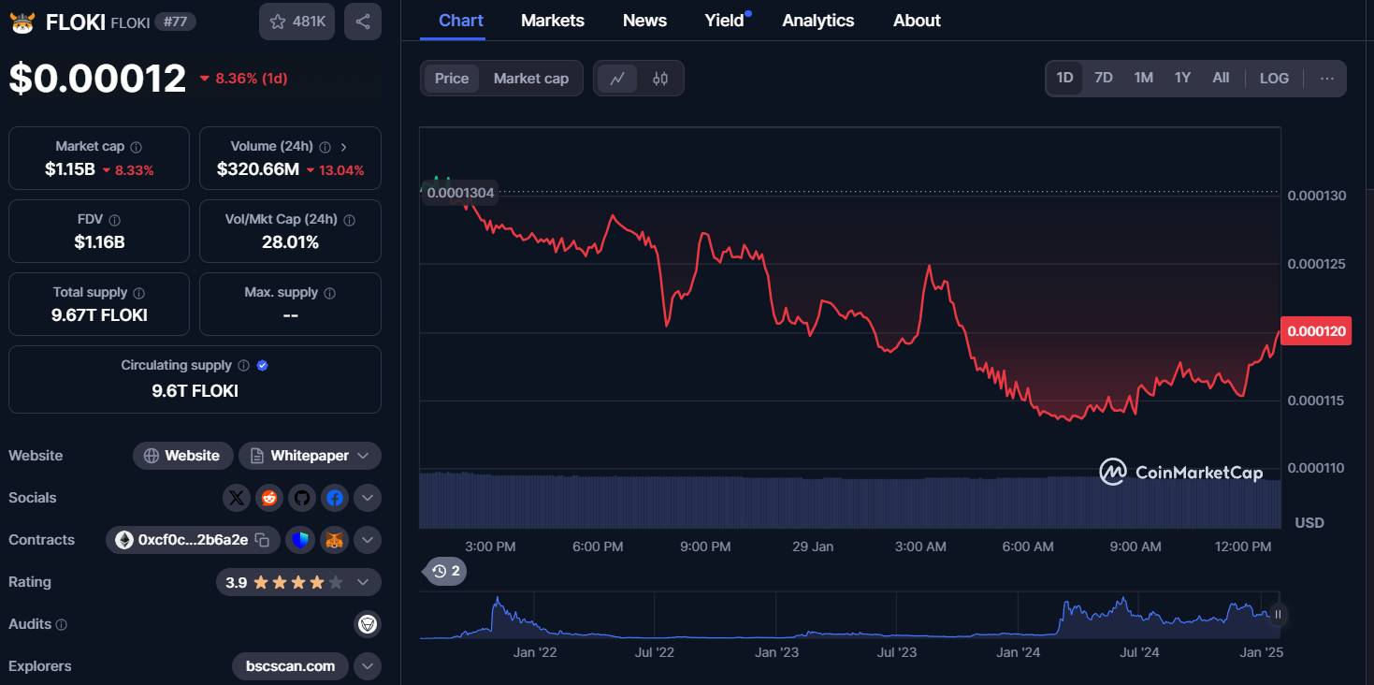Image resolution: width=1374 pixels, height=685 pixels.
Task: Click the Market cap value $1.15B
Action: [x=70, y=169]
